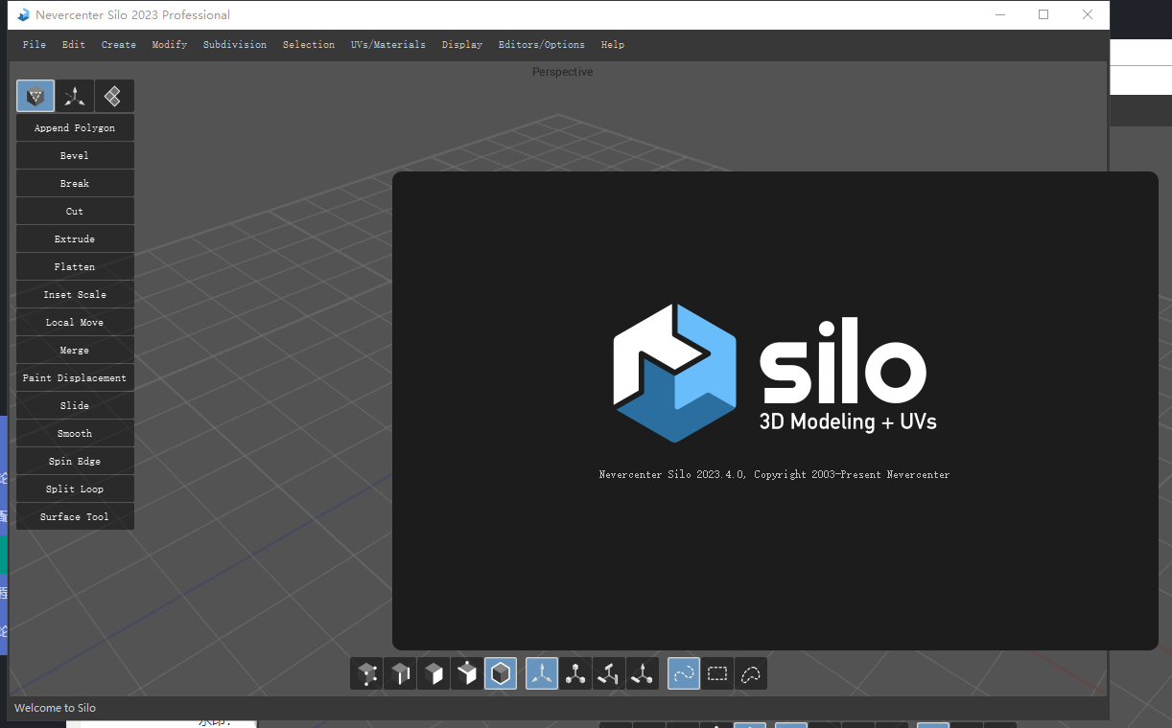Click the 'Welcome to Silo' status text
1172x728 pixels.
[x=55, y=708]
